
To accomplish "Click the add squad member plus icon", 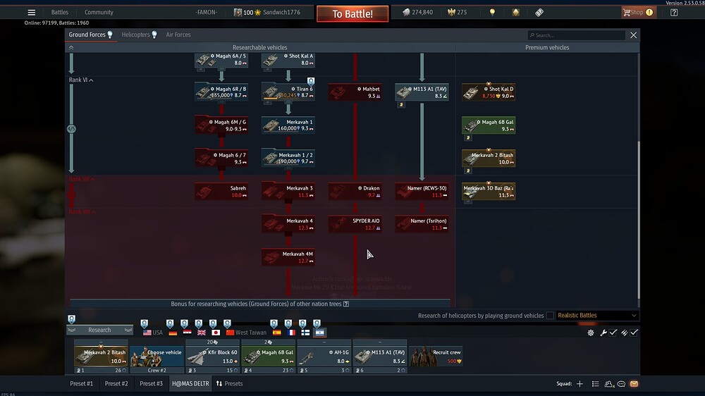I will click(580, 384).
